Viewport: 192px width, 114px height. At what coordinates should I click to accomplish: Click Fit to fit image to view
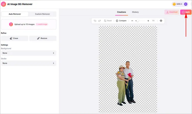point(153,21)
